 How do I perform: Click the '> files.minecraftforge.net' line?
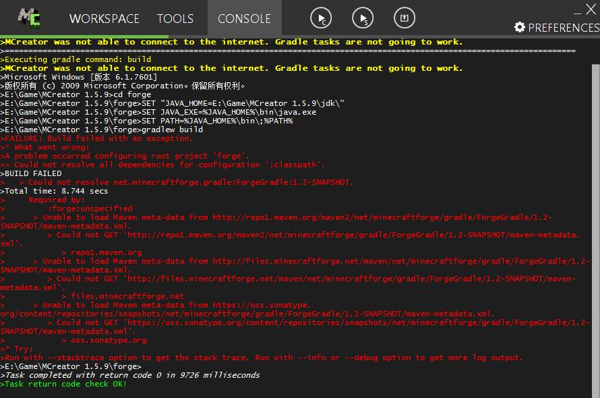point(92,296)
